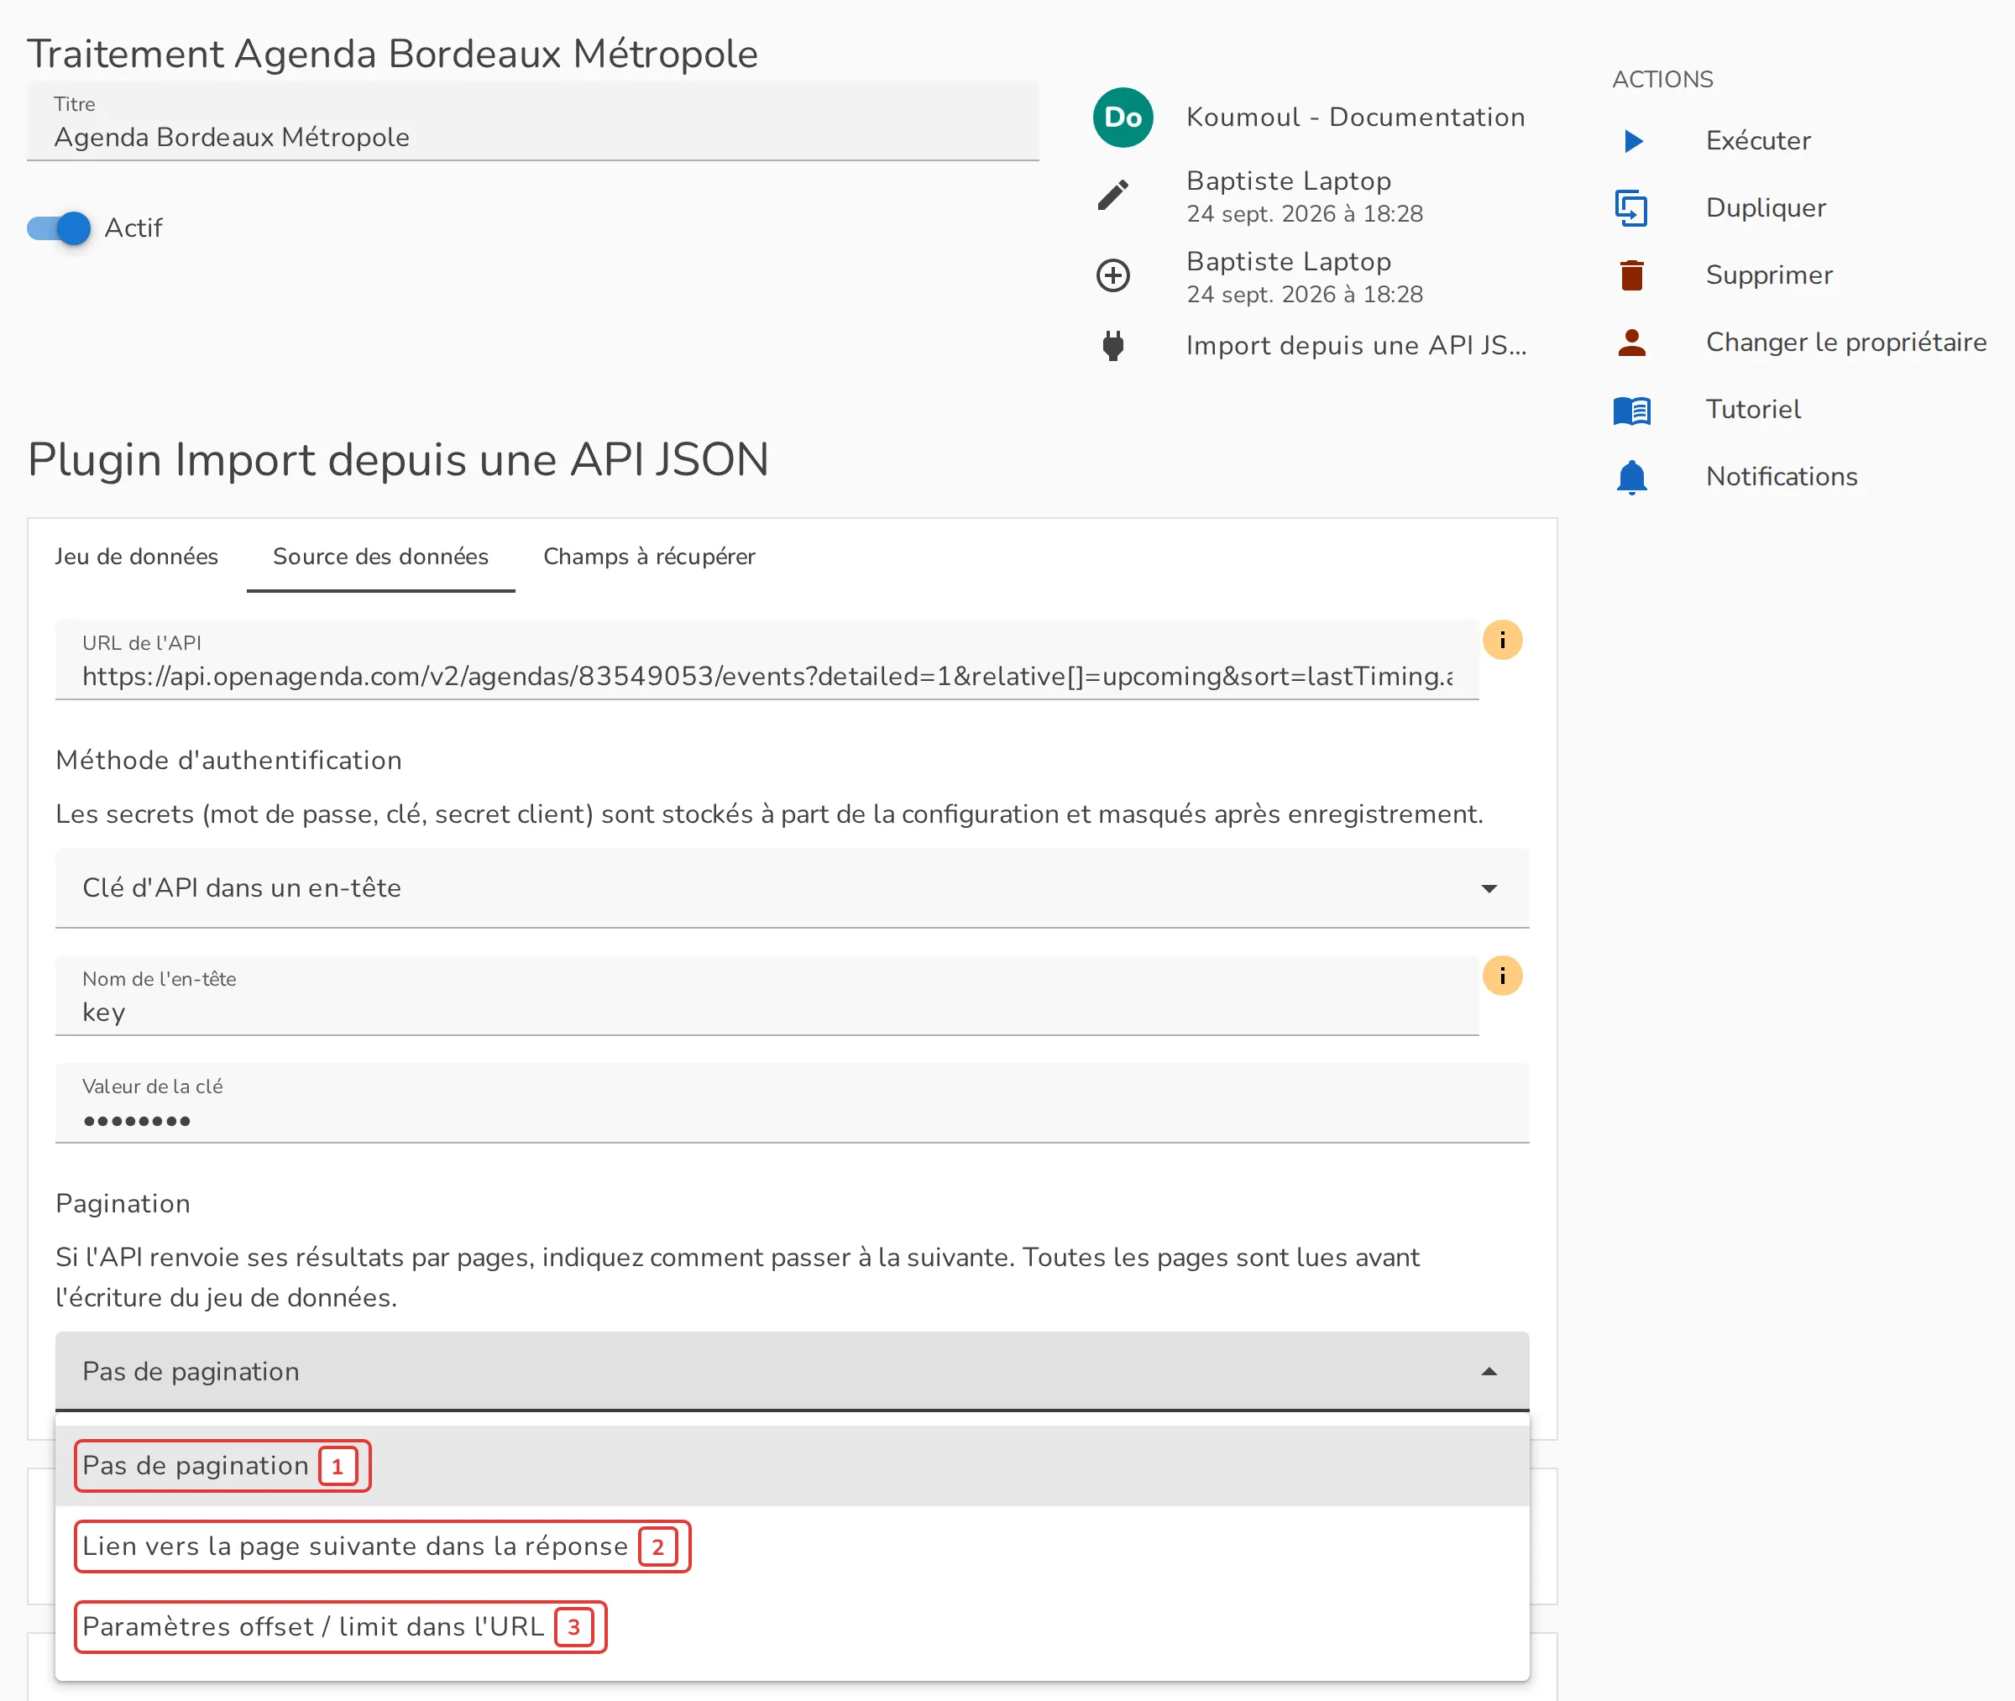Open the Tutoriel book icon

coord(1631,410)
